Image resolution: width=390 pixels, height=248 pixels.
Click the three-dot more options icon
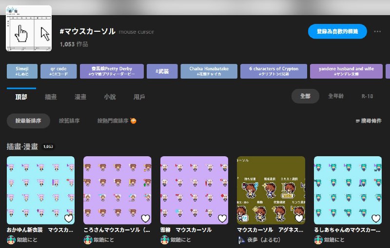[x=377, y=32]
